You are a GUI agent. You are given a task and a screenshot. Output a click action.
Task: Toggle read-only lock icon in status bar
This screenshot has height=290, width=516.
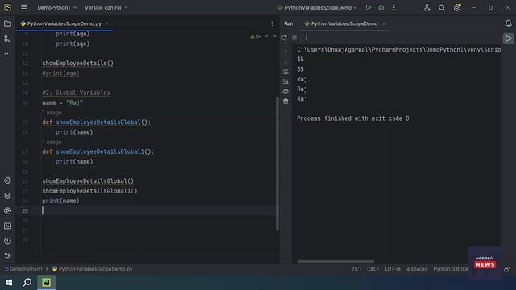click(507, 269)
